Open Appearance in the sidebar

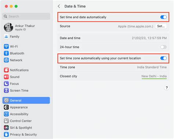pos(26,107)
